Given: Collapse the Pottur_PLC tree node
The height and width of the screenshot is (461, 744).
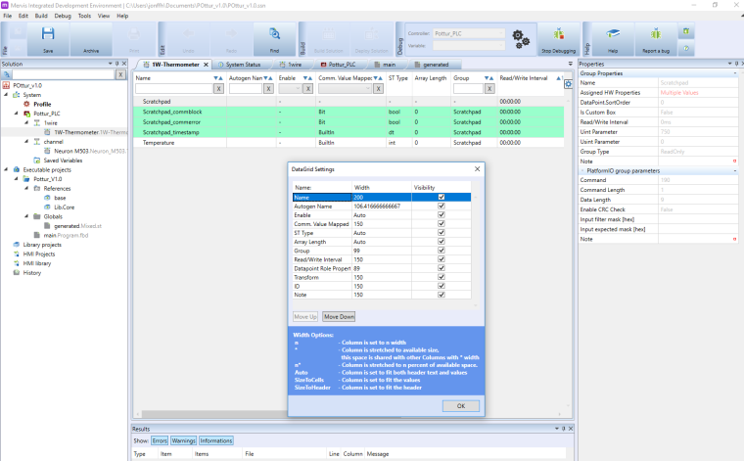Looking at the screenshot, I should tap(18, 114).
